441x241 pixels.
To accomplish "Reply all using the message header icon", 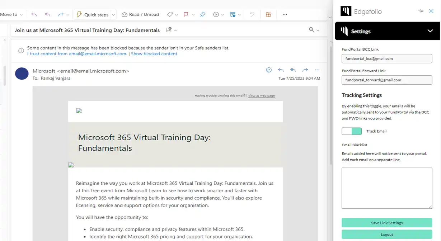I will [293, 70].
